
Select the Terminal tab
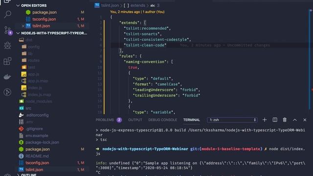(191, 120)
